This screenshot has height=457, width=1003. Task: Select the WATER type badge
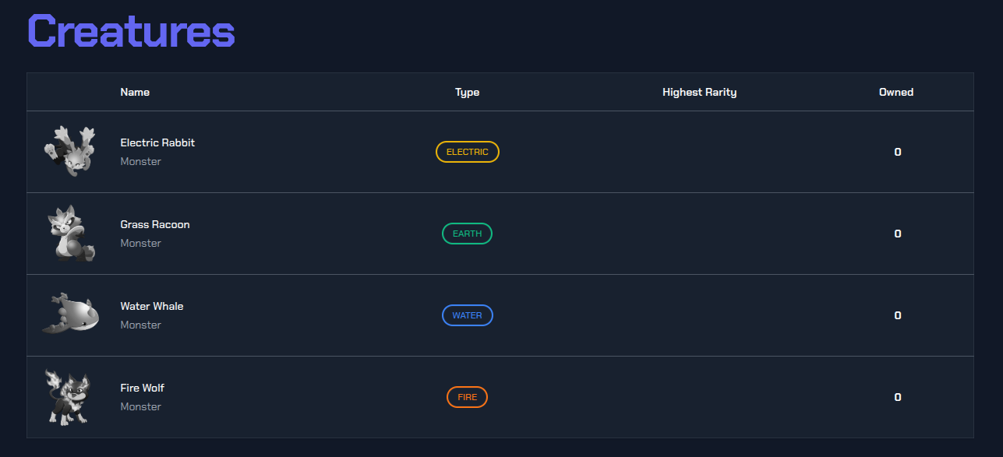467,315
